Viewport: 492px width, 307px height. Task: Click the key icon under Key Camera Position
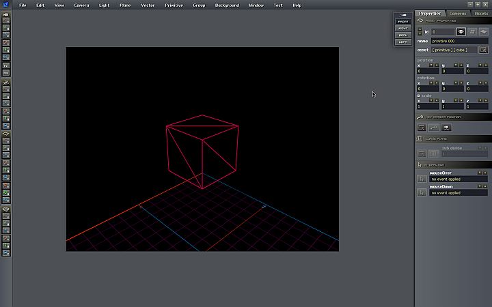[x=433, y=128]
